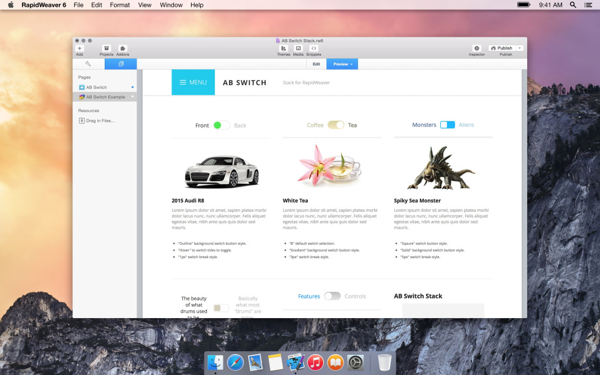Open the File menu
Viewport: 600px width, 375px height.
78,5
